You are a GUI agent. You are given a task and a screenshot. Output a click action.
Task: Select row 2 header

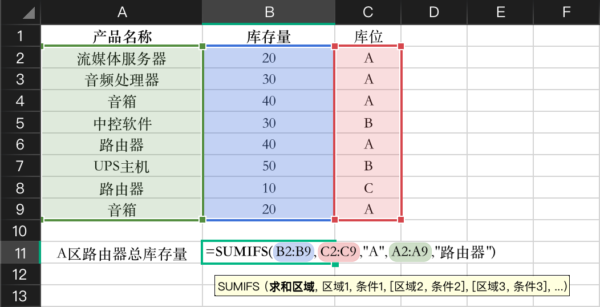click(x=20, y=58)
